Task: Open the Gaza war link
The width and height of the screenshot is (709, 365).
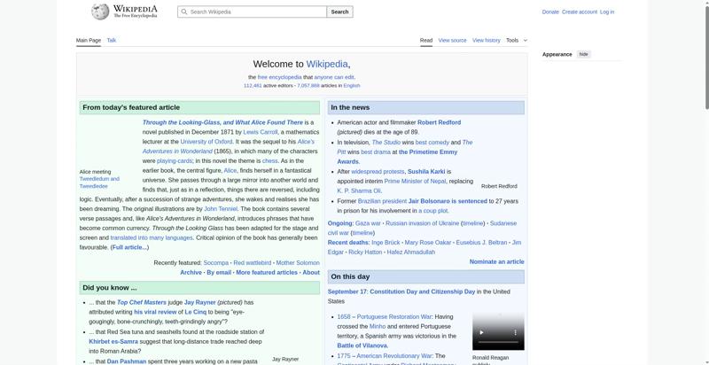Action: [x=368, y=223]
